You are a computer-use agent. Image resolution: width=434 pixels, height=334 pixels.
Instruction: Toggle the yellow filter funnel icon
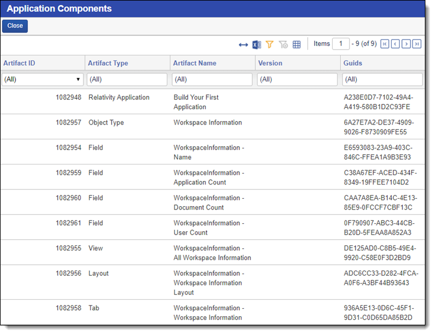coord(269,45)
